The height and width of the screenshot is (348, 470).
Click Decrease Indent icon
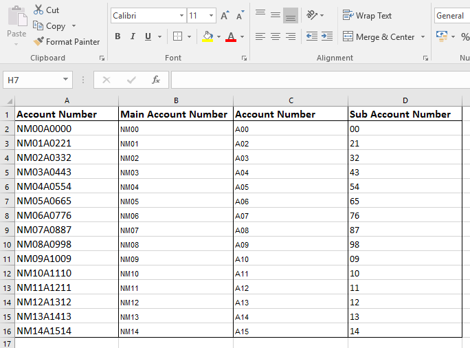point(312,36)
